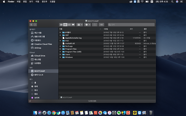Expand the PerfLogs folder

tap(60, 46)
